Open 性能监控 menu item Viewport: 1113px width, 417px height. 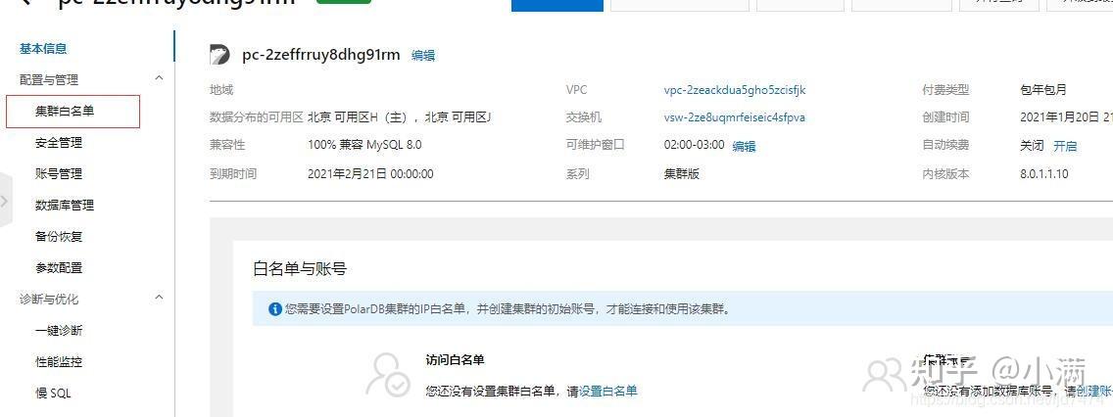coord(59,361)
